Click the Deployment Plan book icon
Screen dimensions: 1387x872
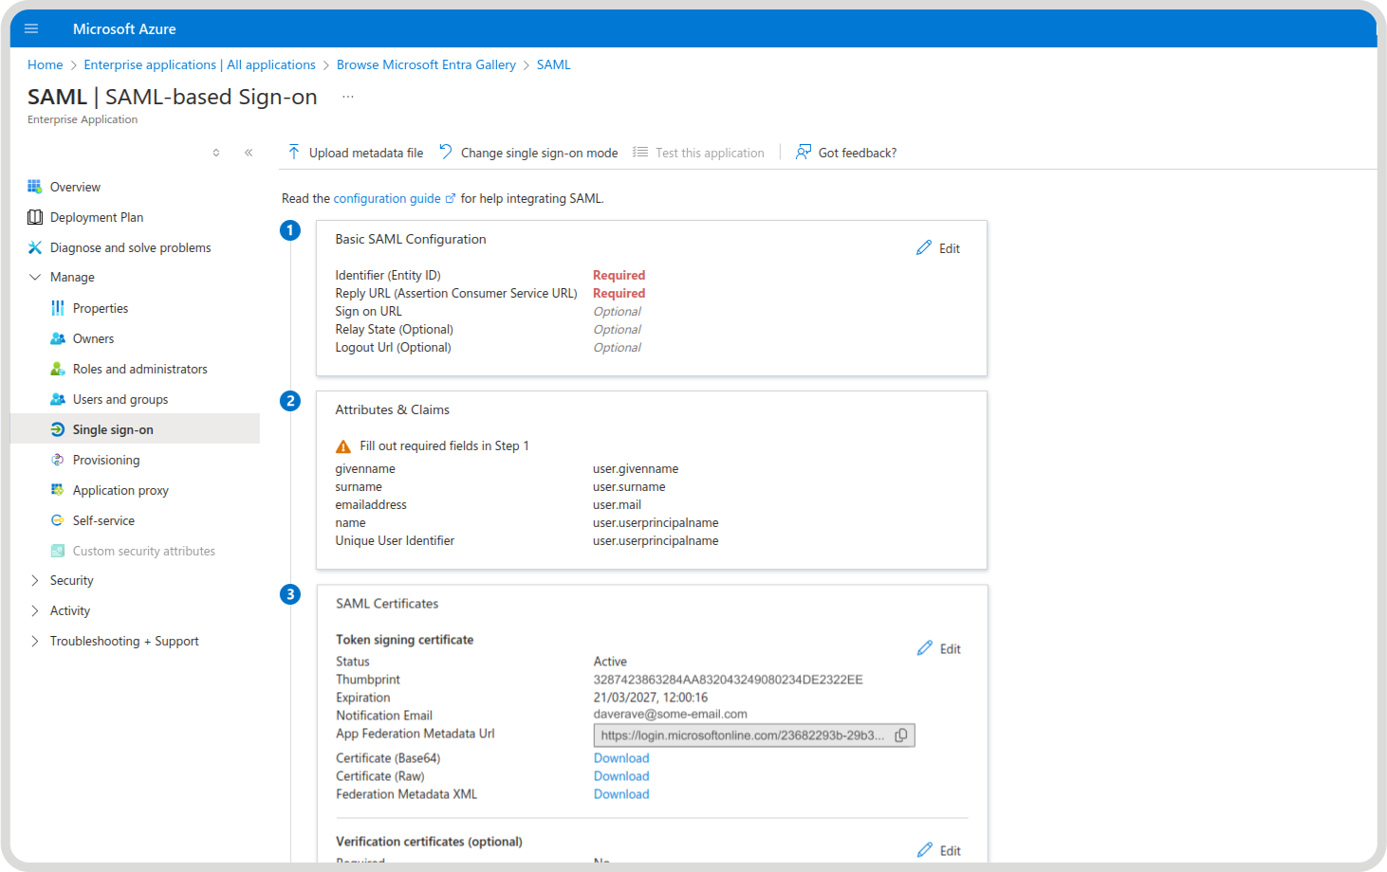coord(35,217)
